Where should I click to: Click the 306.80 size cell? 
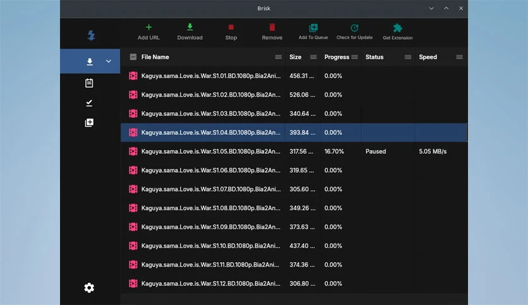point(303,284)
